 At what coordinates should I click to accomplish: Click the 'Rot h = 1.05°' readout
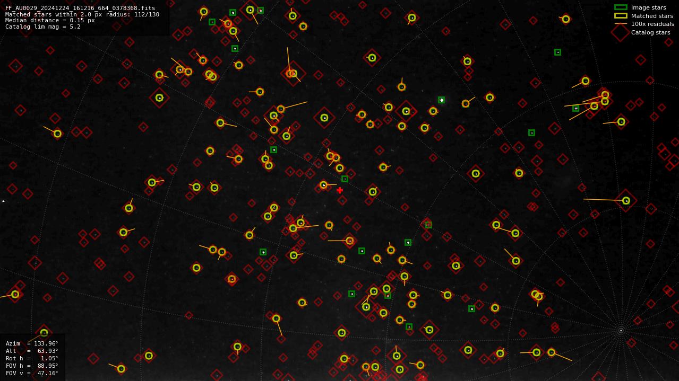click(x=32, y=358)
